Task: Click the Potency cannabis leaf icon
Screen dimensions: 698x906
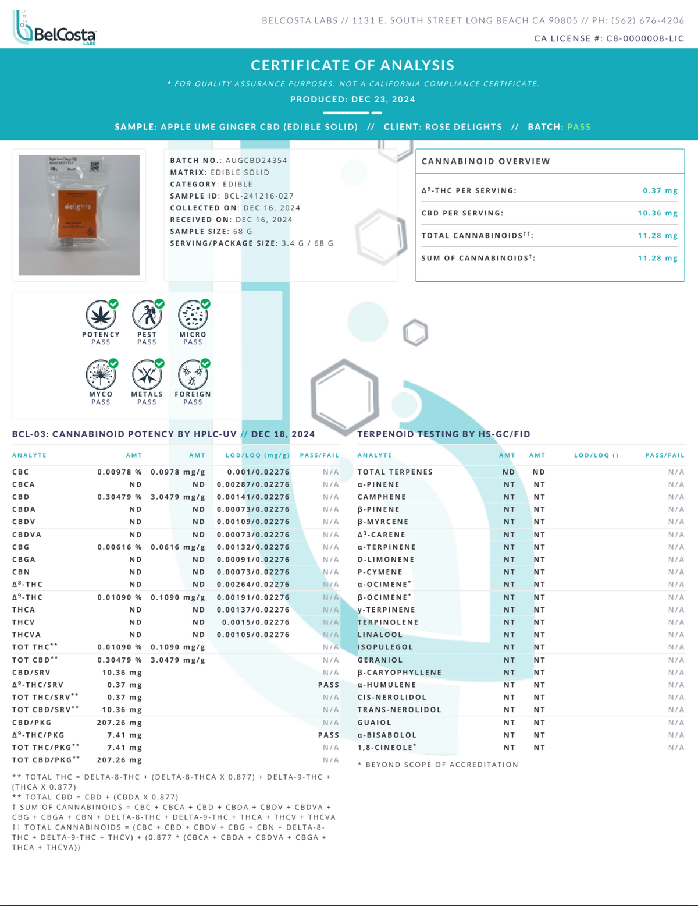Action: (100, 316)
